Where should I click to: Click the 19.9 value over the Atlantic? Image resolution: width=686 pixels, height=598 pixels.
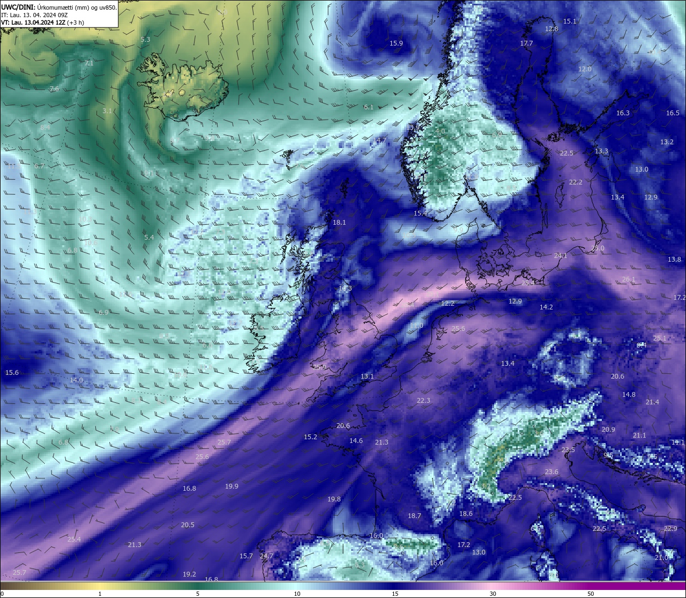[x=232, y=486]
